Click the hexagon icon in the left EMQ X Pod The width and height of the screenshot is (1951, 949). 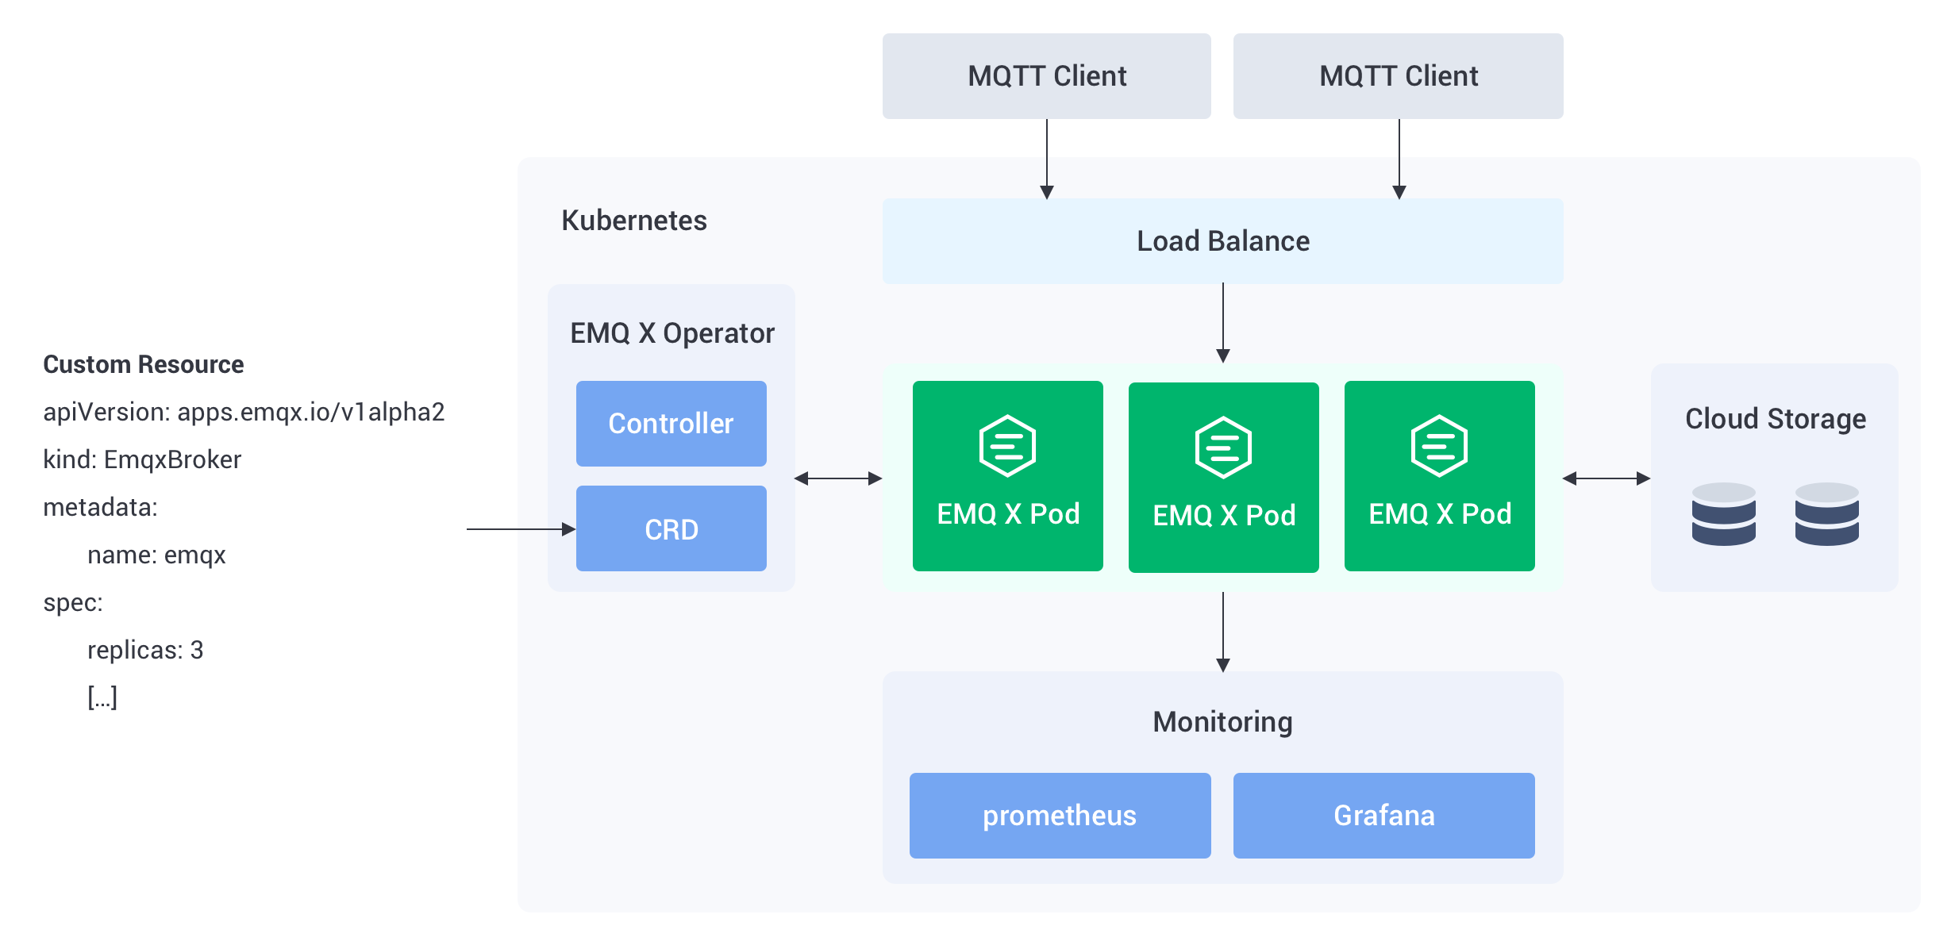[1007, 446]
